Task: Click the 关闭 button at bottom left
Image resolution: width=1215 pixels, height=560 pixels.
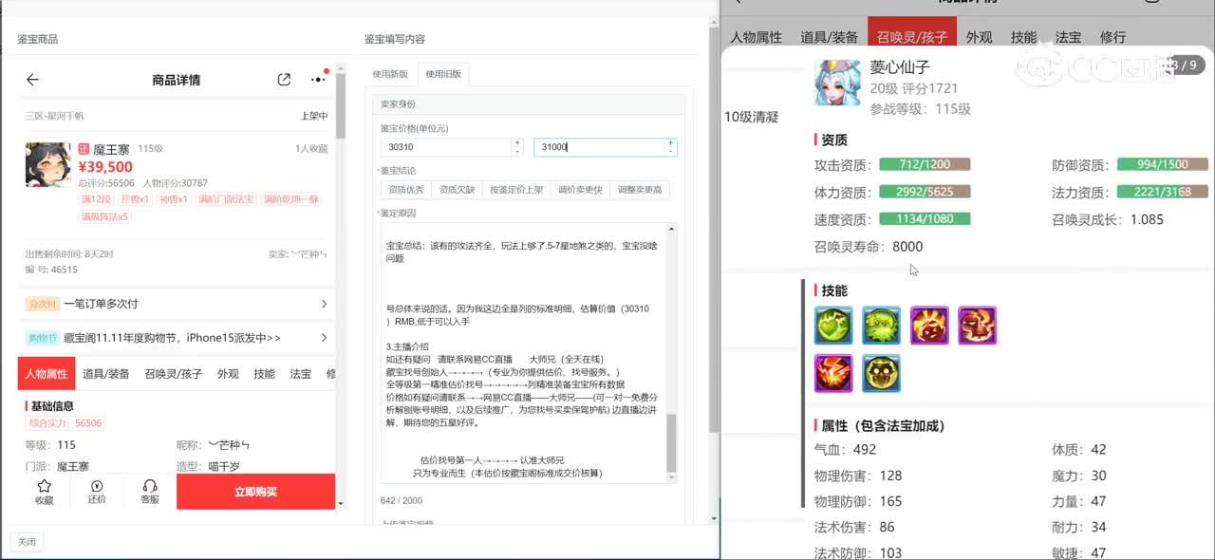Action: point(27,542)
